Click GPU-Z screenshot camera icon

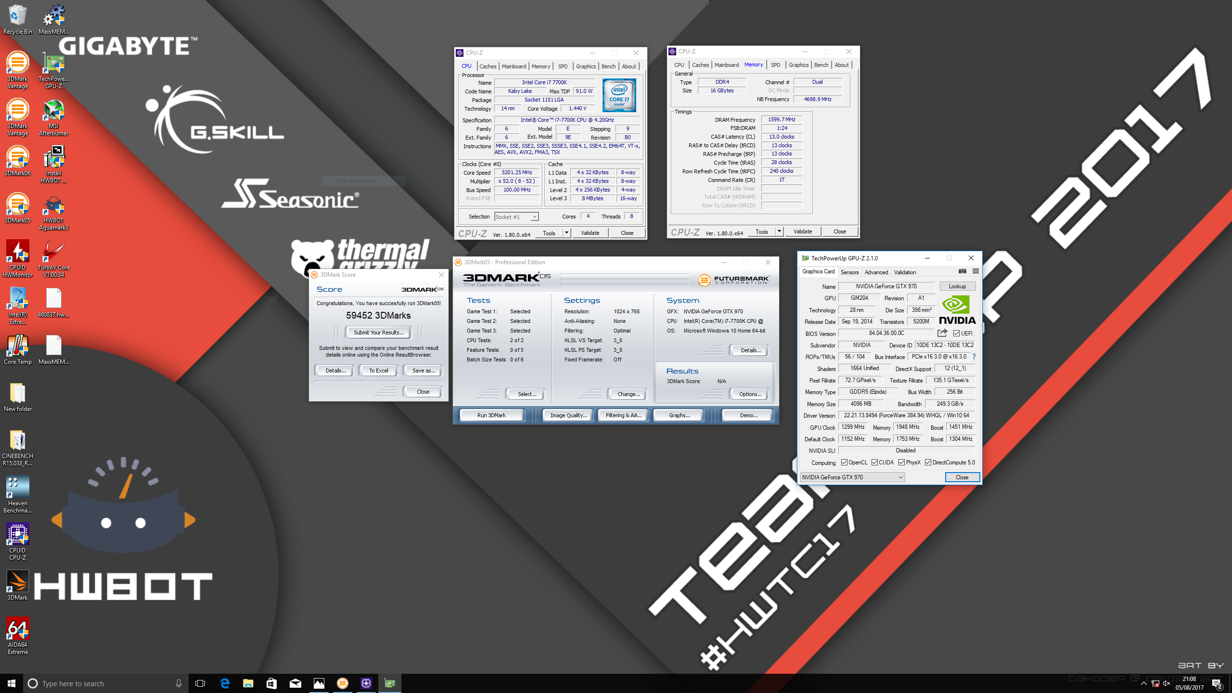coord(962,271)
